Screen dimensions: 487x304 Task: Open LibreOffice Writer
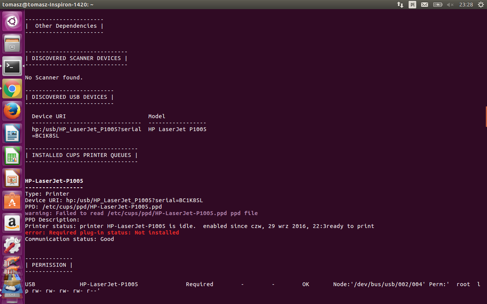coord(12,134)
